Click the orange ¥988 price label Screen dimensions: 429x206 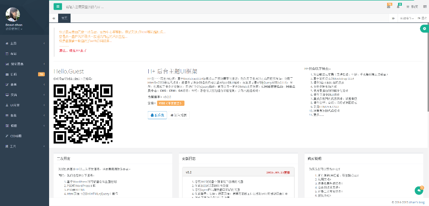pyautogui.click(x=171, y=103)
